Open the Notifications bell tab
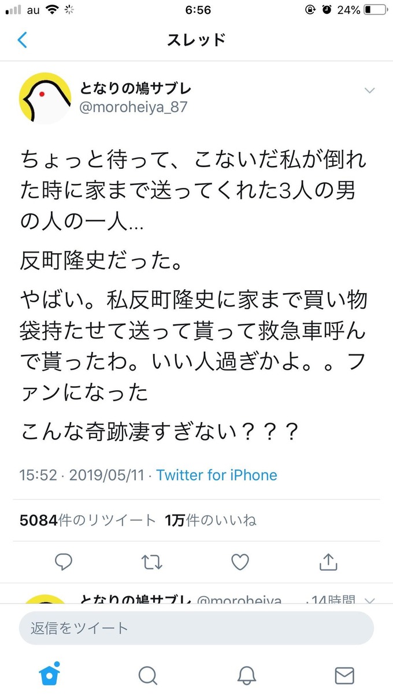Image resolution: width=393 pixels, height=699 pixels. pos(247,675)
